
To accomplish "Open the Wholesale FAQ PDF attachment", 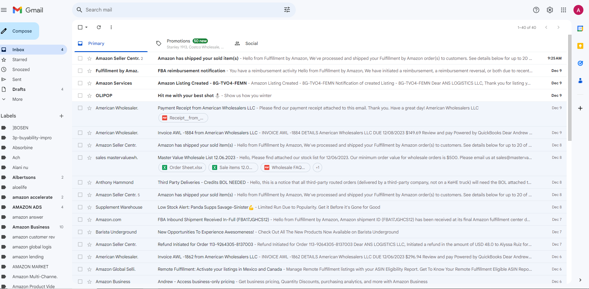I will (x=285, y=167).
